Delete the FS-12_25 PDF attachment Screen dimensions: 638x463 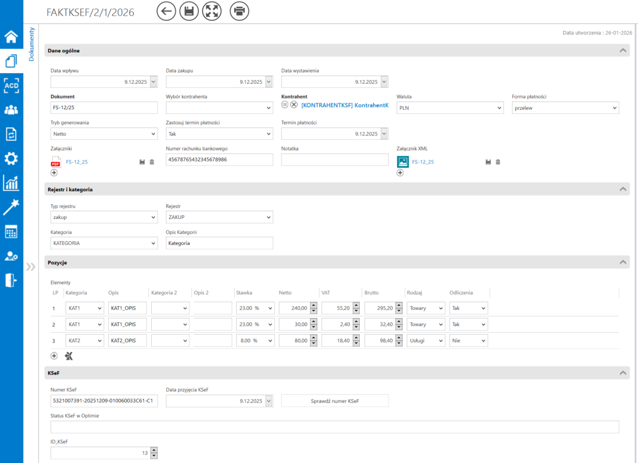[x=152, y=162]
